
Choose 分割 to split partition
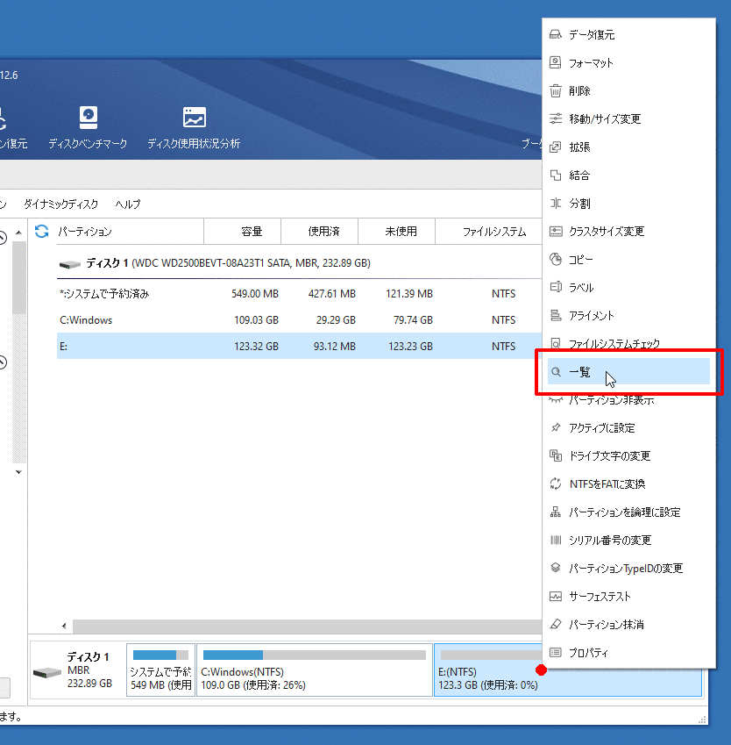[579, 204]
